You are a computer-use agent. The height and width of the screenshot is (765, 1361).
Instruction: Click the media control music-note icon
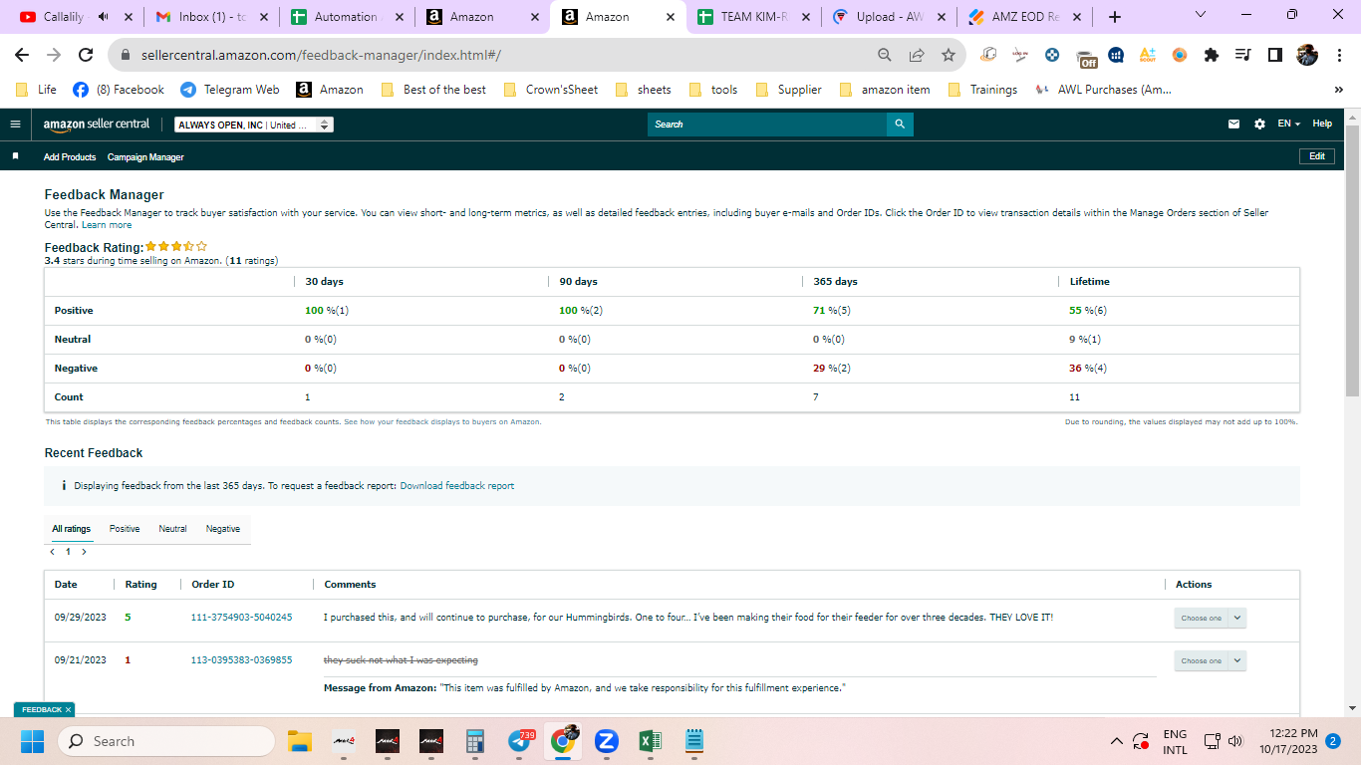click(x=1243, y=55)
